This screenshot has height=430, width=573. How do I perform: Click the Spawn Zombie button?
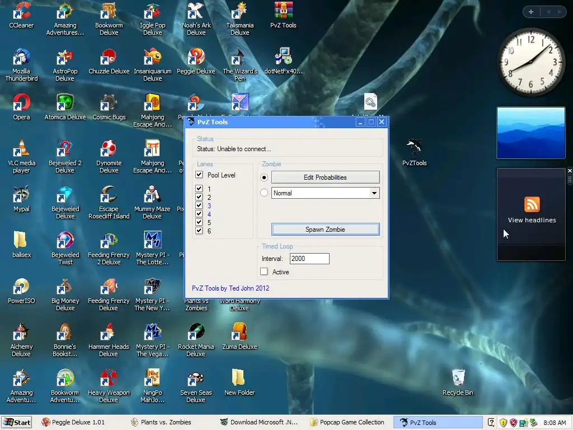coord(325,229)
